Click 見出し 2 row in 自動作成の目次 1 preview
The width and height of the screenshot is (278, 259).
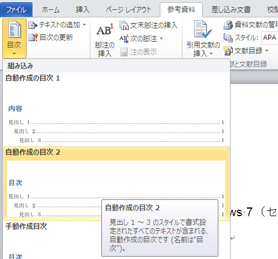point(119,132)
